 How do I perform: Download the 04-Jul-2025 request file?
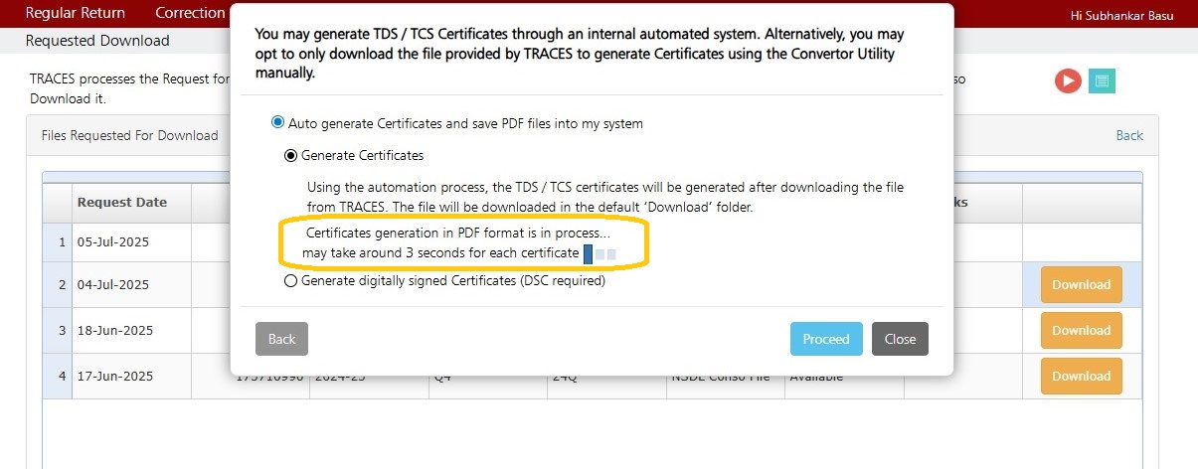(x=1081, y=284)
